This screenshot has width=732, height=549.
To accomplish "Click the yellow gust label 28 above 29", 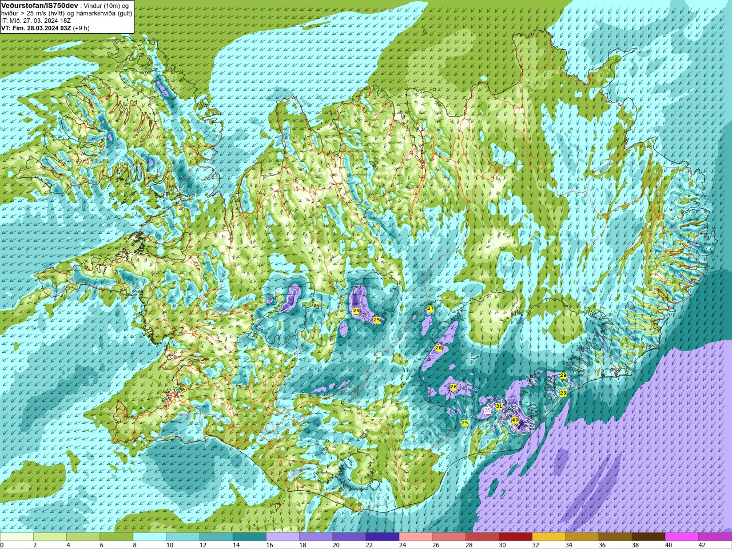I will click(x=563, y=376).
